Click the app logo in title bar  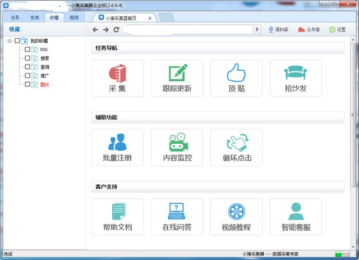pyautogui.click(x=6, y=5)
